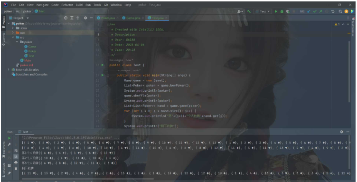Click the warning indicator showing 1 problem
The height and width of the screenshot is (182, 357).
pos(337,24)
